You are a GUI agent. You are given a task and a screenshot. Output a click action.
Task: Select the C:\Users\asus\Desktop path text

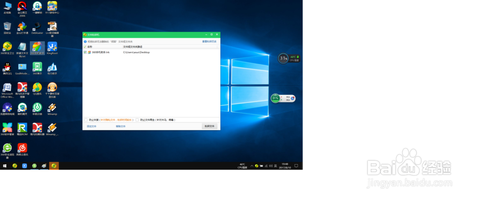pyautogui.click(x=136, y=52)
